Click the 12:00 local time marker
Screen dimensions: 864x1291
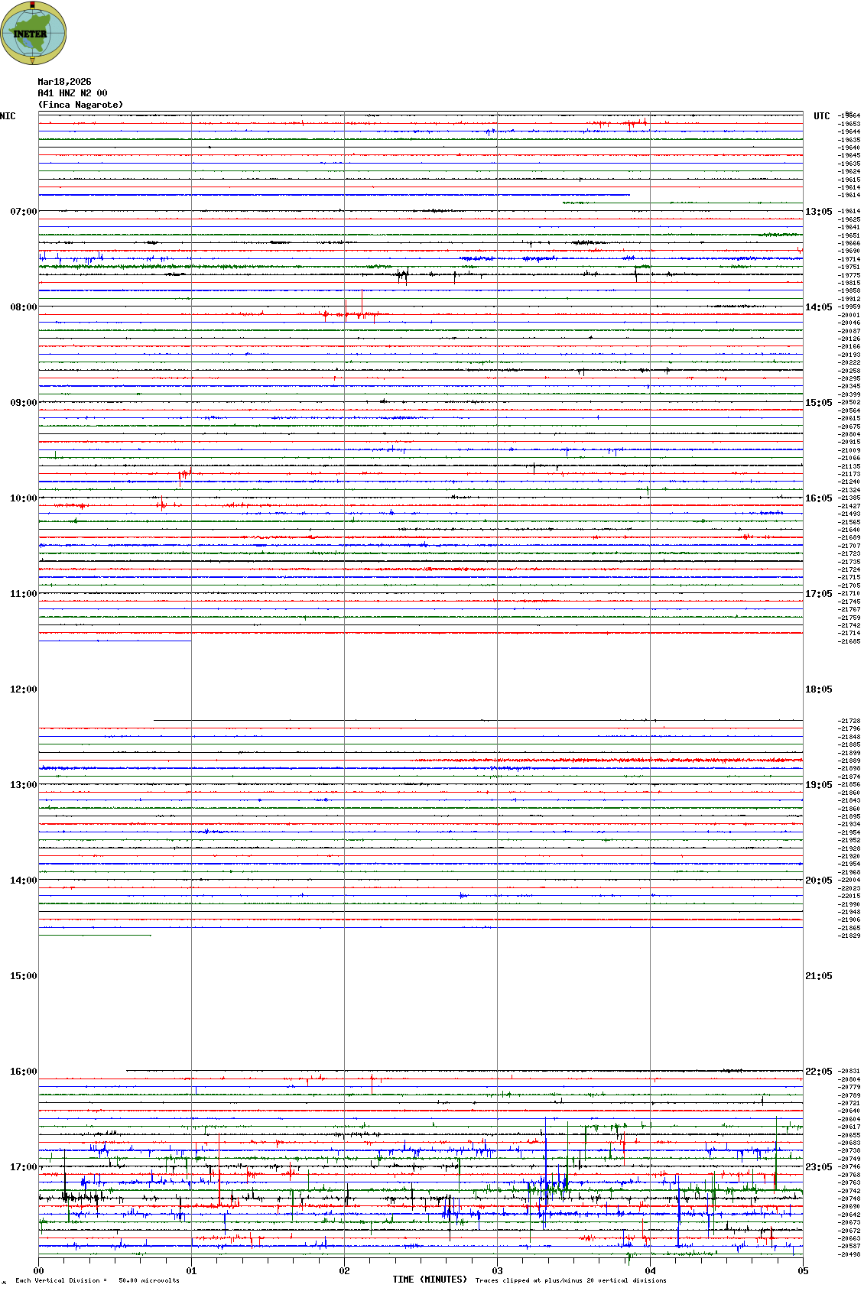pyautogui.click(x=23, y=689)
